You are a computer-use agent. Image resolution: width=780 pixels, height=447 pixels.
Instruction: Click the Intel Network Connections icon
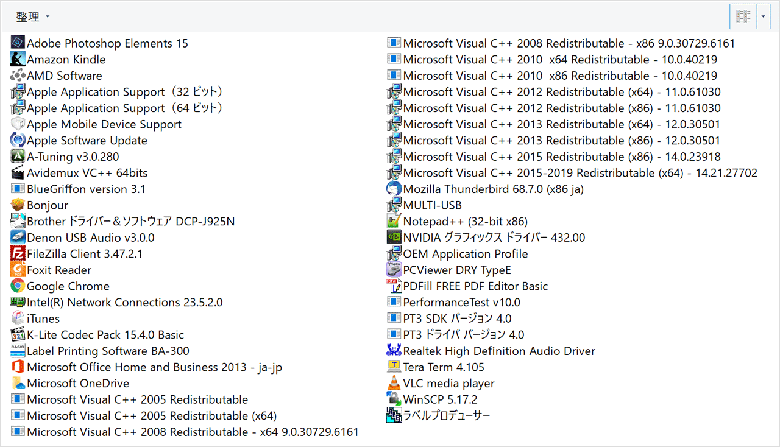(18, 302)
